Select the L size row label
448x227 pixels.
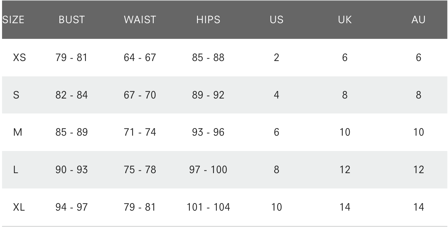click(x=15, y=170)
